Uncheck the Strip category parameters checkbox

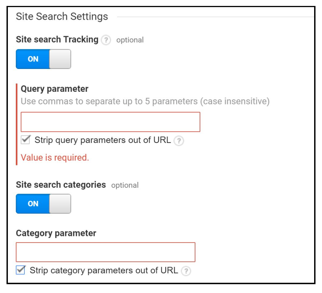coord(21,270)
